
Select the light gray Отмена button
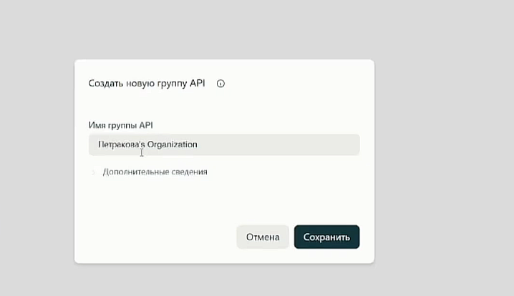click(263, 237)
